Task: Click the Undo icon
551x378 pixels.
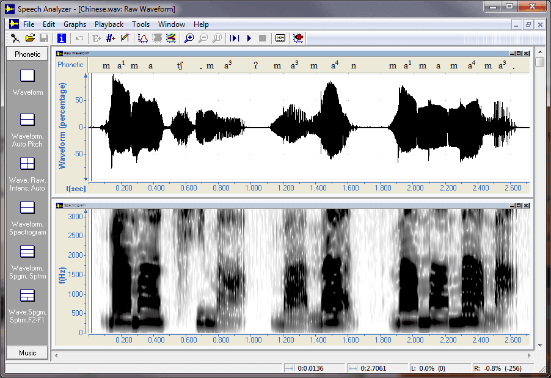Action: click(78, 38)
